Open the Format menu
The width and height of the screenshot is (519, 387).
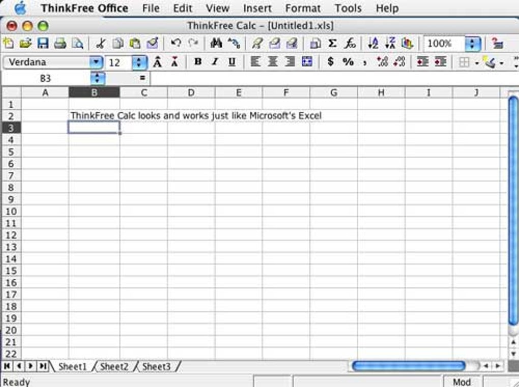(303, 8)
